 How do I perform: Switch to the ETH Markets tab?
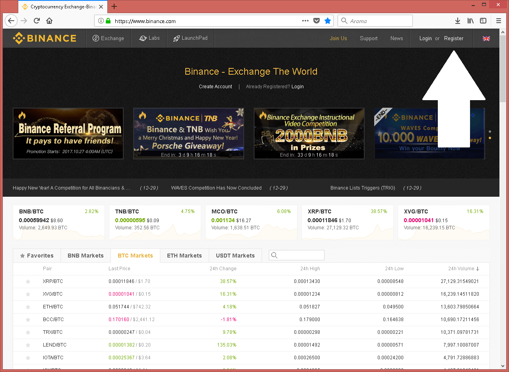(x=185, y=256)
